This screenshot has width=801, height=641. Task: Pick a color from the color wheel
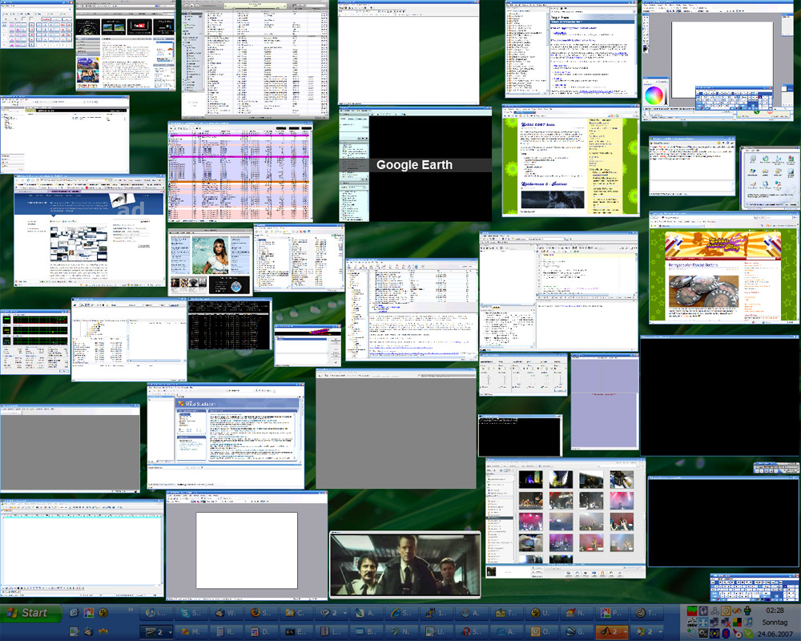tap(654, 95)
